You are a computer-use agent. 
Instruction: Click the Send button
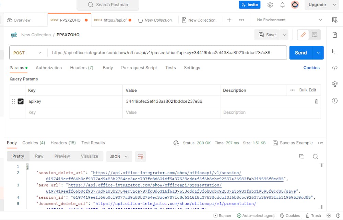tap(300, 53)
